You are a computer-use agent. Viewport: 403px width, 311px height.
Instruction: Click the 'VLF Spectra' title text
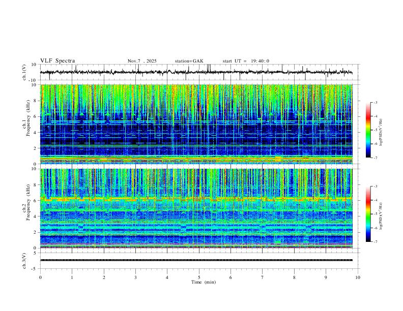click(57, 61)
